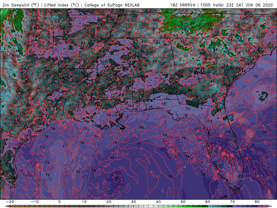
Task: Click the "60" label on the color scale
Action: pos(208,202)
